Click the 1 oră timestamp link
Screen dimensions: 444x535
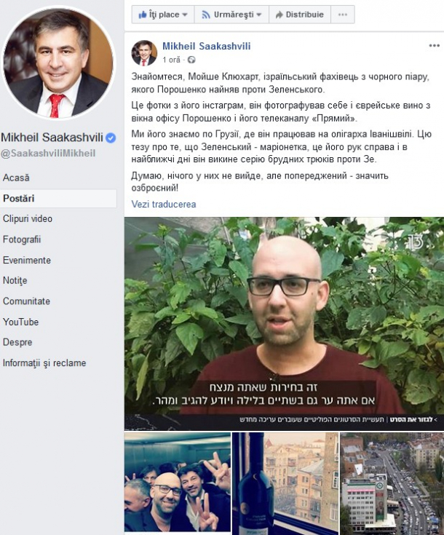click(x=171, y=60)
